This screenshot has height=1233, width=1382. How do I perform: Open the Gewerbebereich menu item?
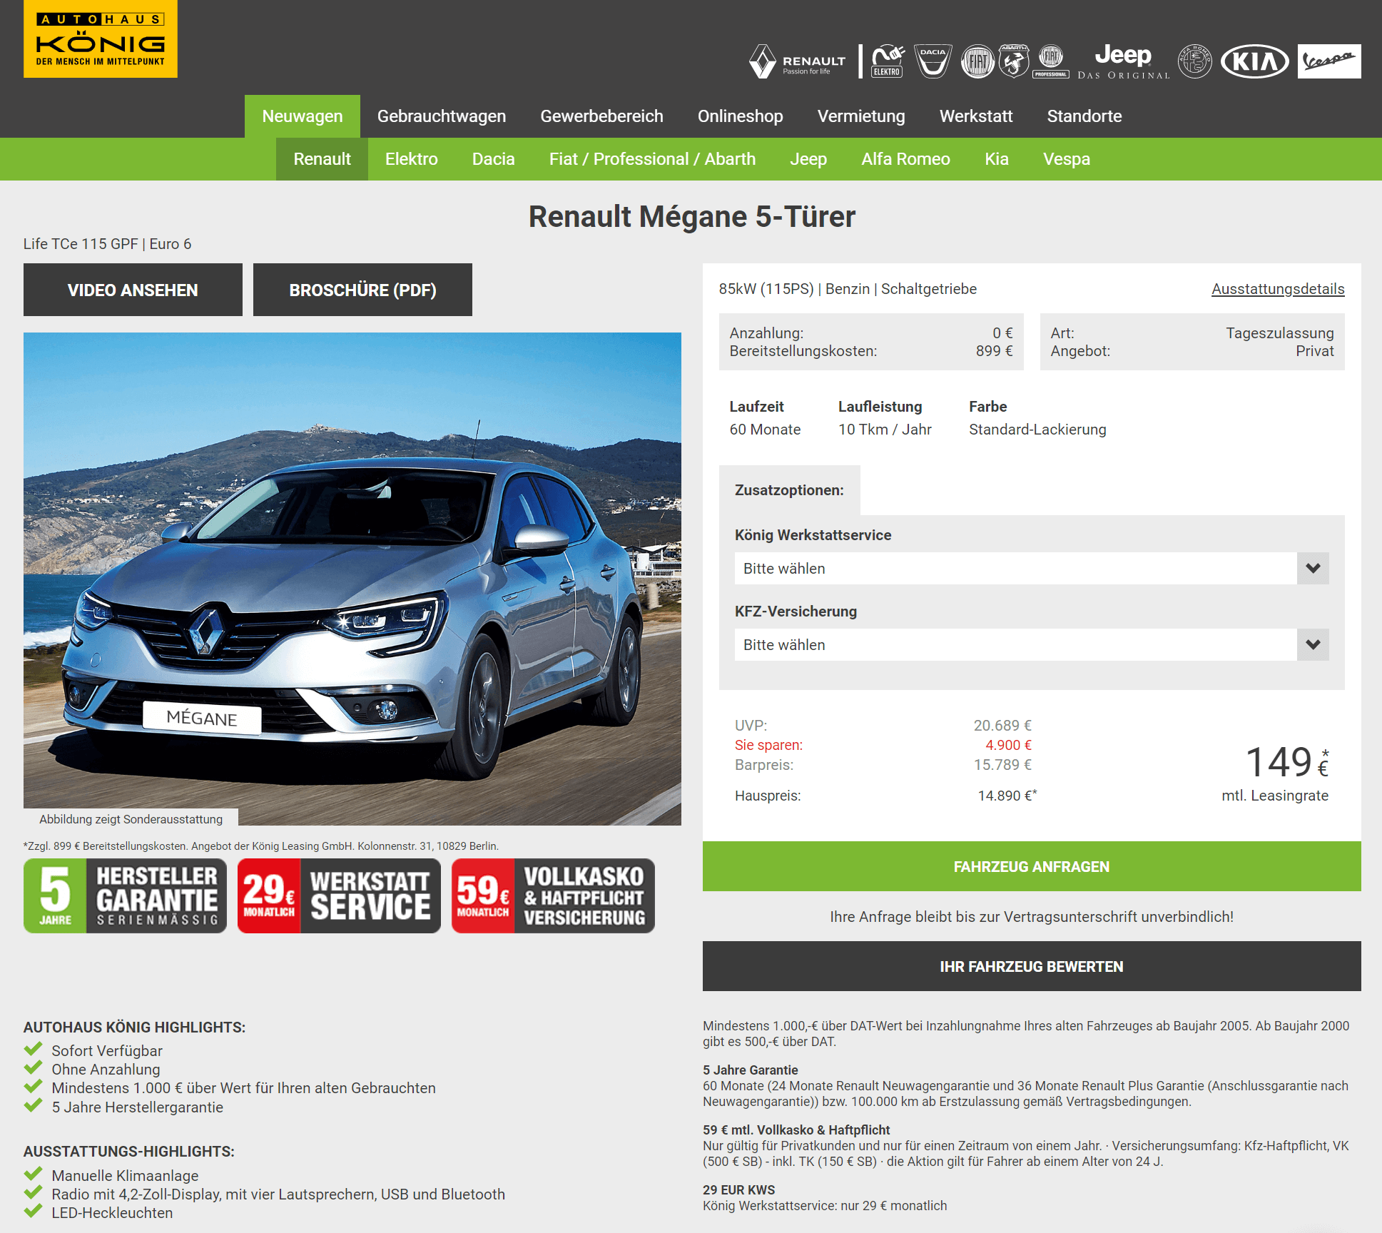pos(601,116)
